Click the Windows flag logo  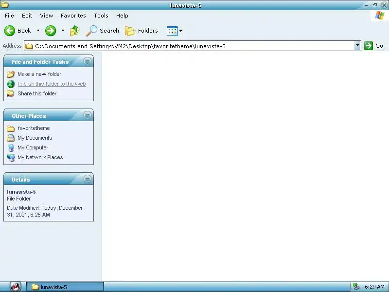click(380, 16)
